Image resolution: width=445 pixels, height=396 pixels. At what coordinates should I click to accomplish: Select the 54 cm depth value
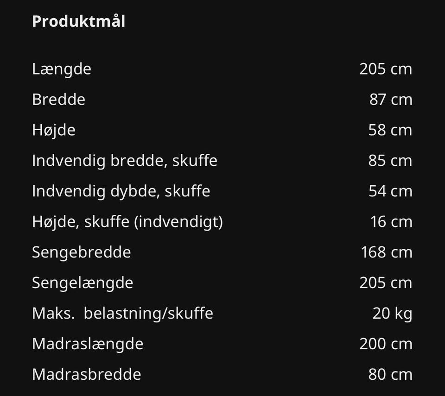pyautogui.click(x=390, y=191)
